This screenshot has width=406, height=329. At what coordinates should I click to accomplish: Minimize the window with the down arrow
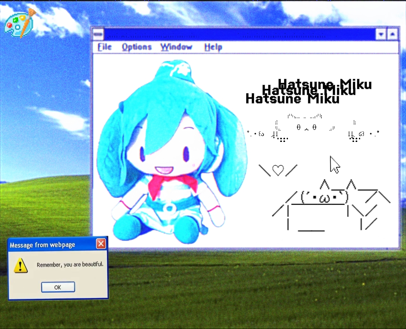click(x=381, y=34)
